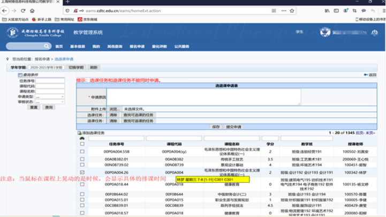Open the 基本信息 menu
The height and width of the screenshot is (217, 386).
78,46
